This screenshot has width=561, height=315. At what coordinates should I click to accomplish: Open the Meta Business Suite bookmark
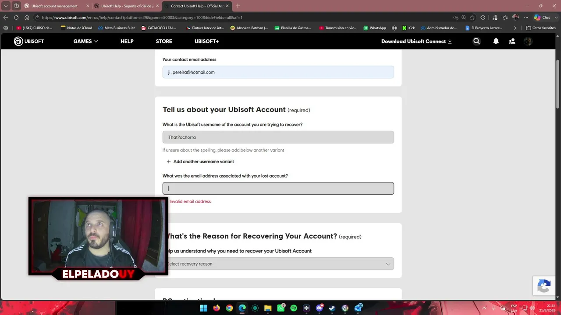(117, 28)
